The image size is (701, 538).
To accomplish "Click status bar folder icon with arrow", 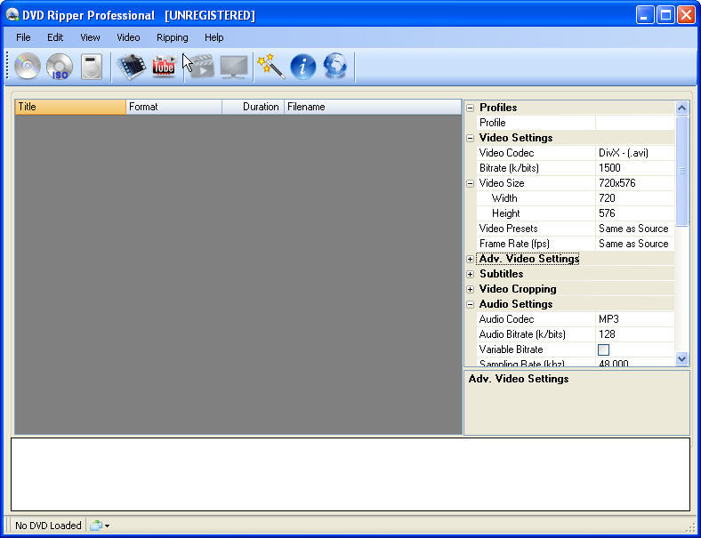I will point(100,526).
